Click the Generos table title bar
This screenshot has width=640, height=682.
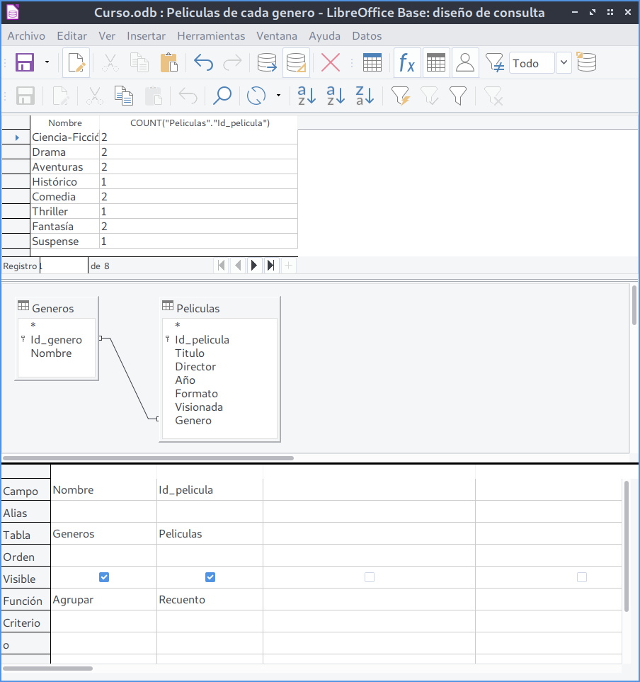(x=57, y=308)
